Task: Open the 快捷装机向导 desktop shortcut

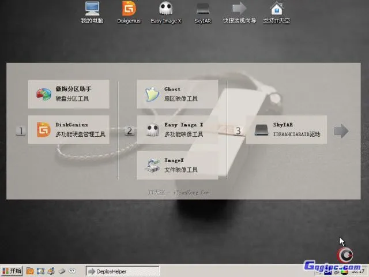Action: [239, 12]
